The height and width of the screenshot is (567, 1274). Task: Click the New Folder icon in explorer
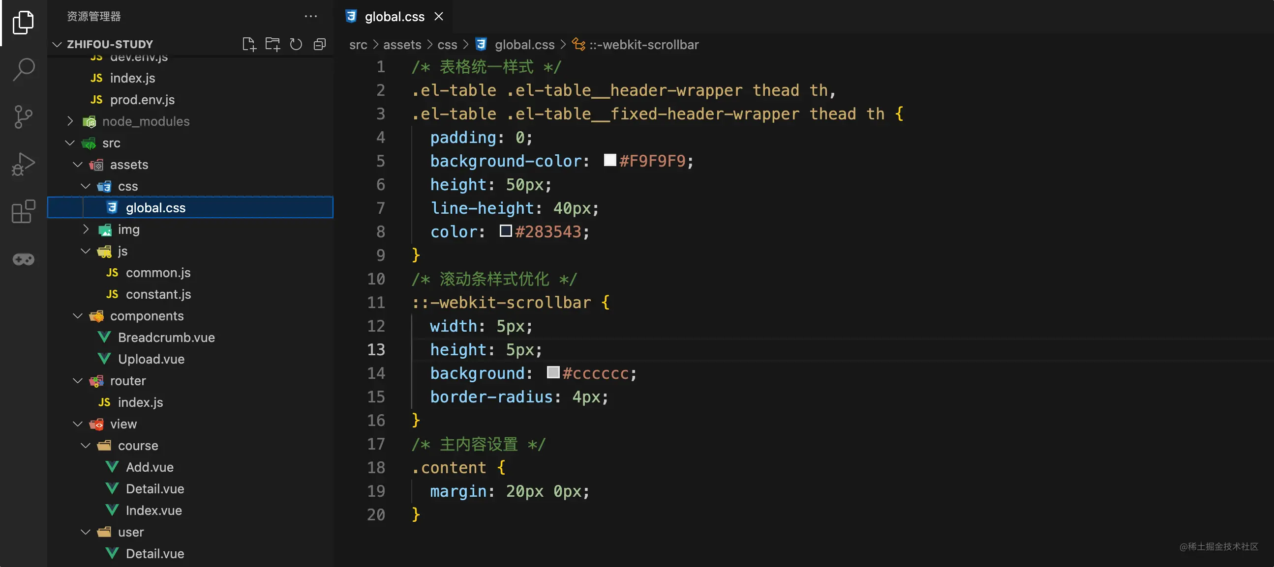pos(273,44)
